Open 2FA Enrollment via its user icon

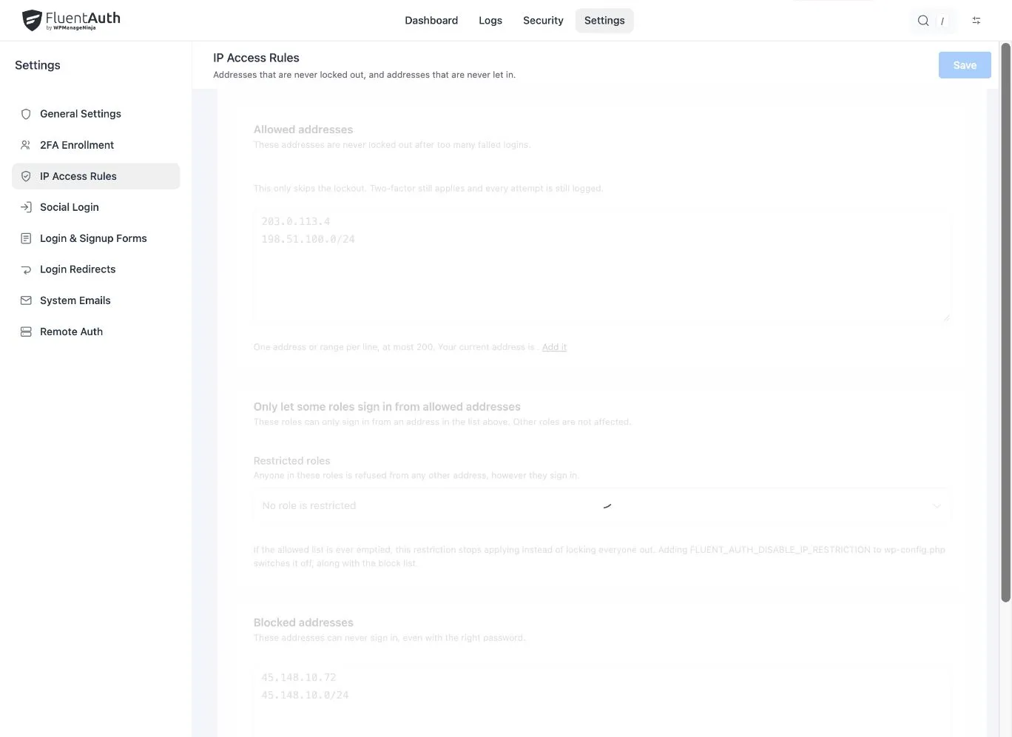[x=26, y=145]
